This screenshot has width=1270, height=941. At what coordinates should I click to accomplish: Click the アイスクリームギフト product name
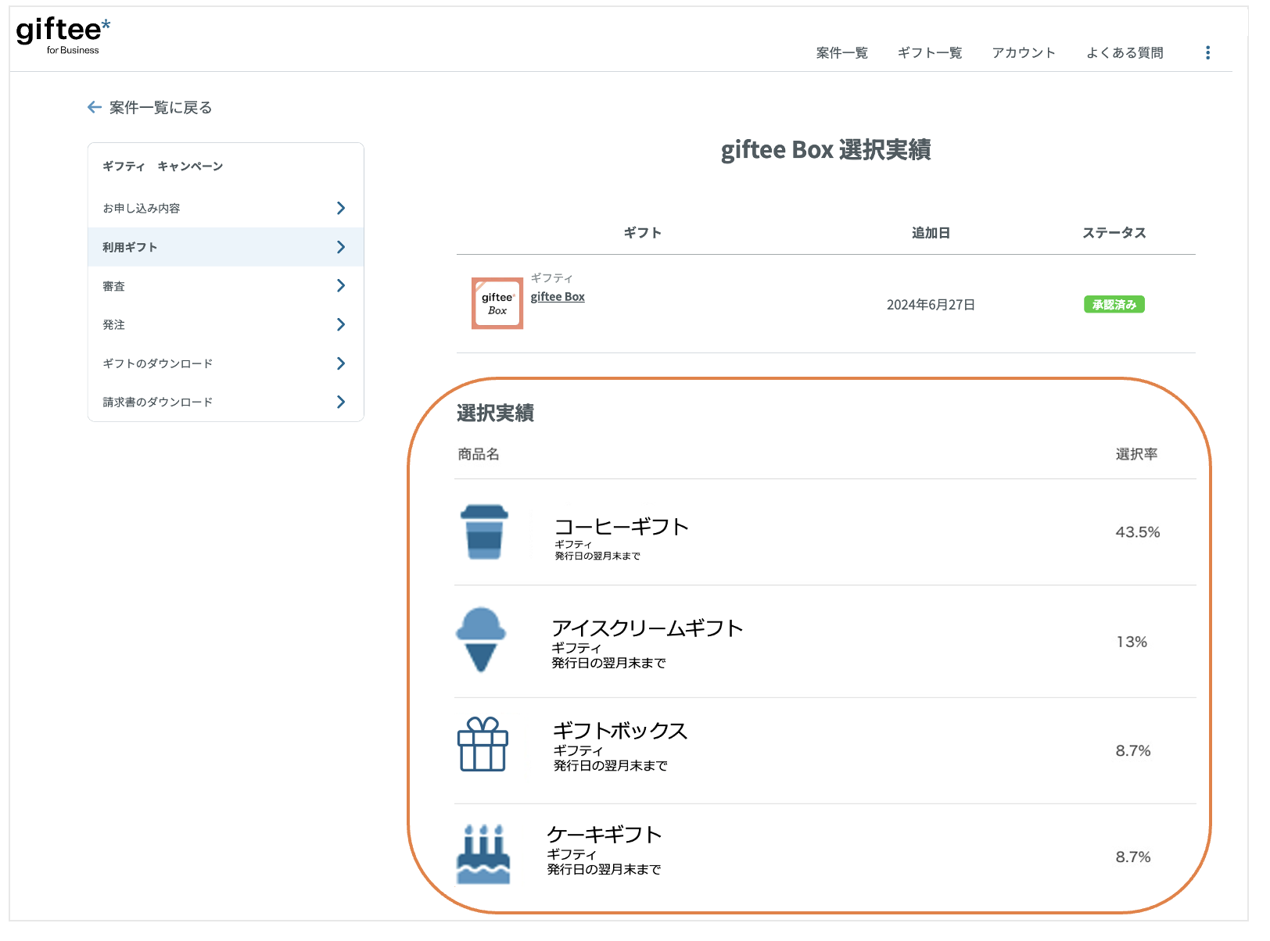pos(648,628)
